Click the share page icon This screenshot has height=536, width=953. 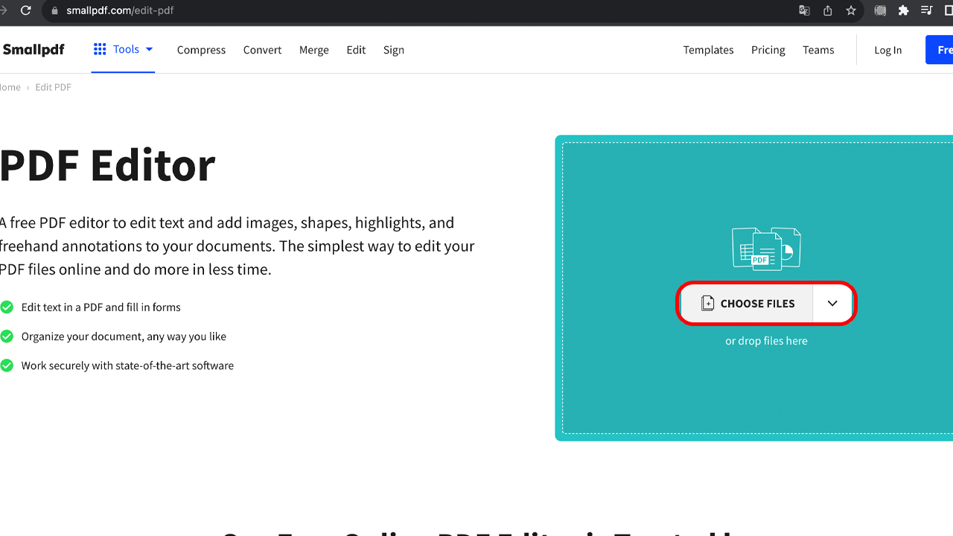point(828,10)
